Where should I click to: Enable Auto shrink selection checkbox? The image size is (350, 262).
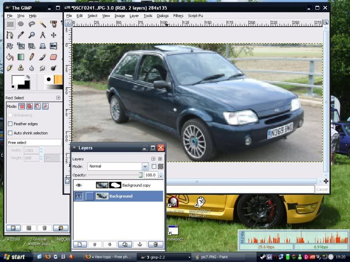[x=10, y=133]
